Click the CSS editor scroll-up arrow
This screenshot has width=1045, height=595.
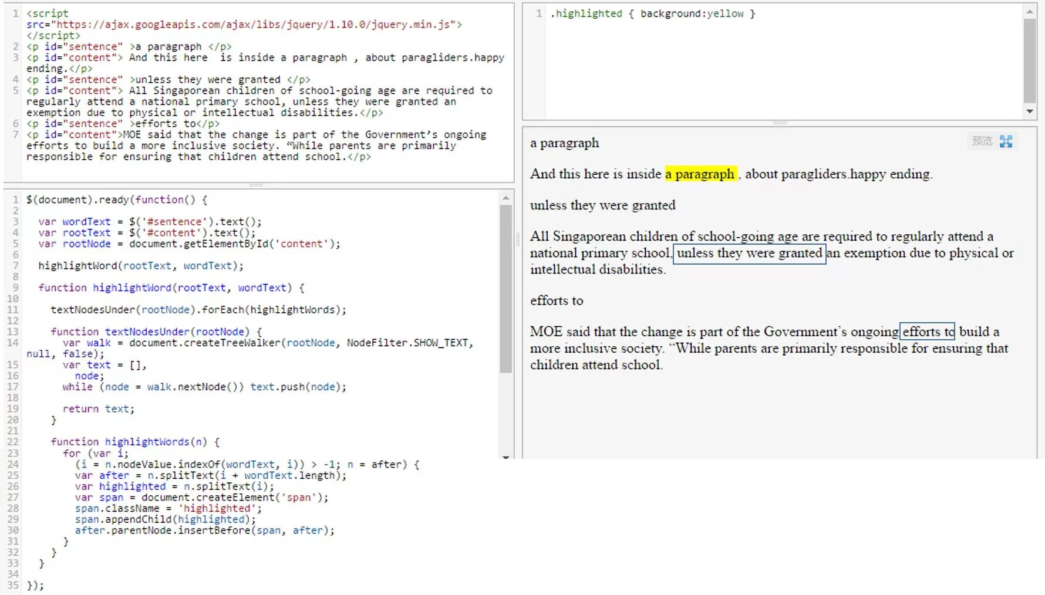(x=1030, y=12)
